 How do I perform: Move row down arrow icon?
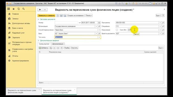click(62, 48)
